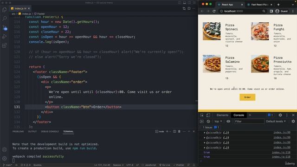This screenshot has width=297, height=167.
Task: Toggle VS Code panel layout button
Action: [184, 3]
